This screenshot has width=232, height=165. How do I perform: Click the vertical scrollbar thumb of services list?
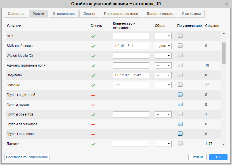coord(224,53)
